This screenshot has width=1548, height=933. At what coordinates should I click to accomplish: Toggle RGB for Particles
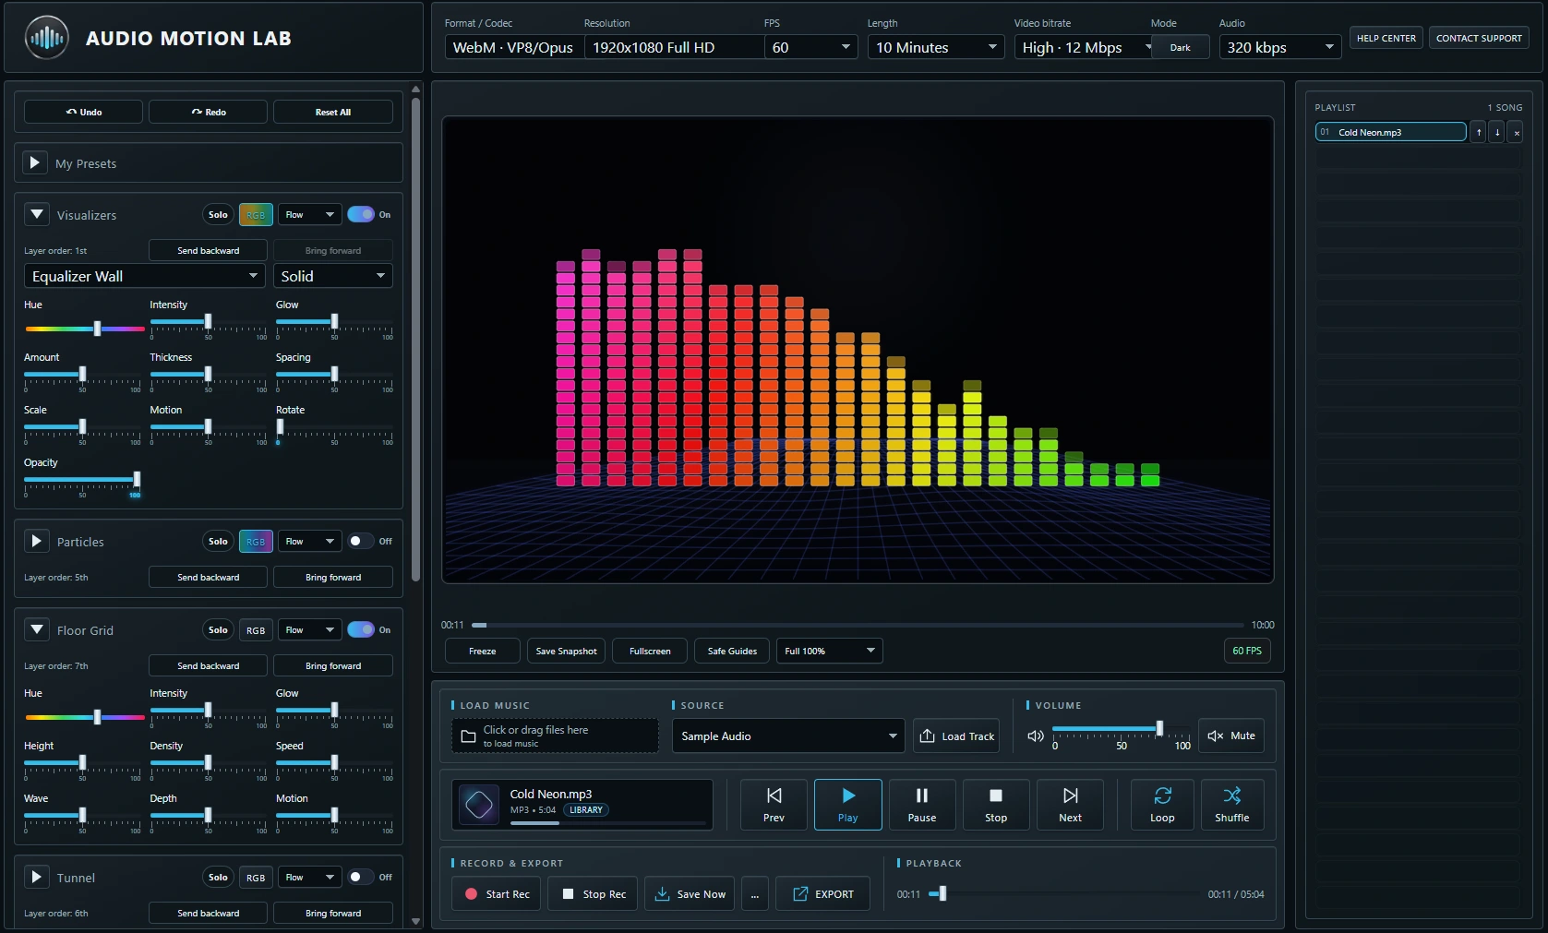[x=256, y=541]
